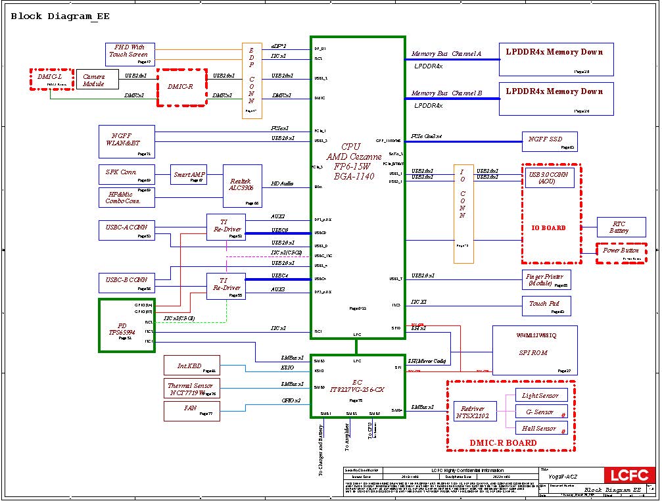The height and width of the screenshot is (501, 662).
Task: Select the red LCFC logo
Action: [629, 475]
